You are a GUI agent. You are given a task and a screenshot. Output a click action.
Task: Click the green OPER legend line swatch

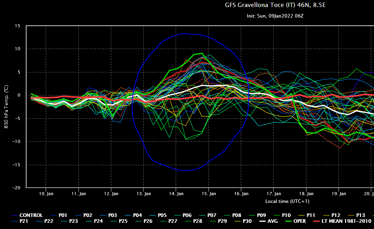click(x=290, y=221)
